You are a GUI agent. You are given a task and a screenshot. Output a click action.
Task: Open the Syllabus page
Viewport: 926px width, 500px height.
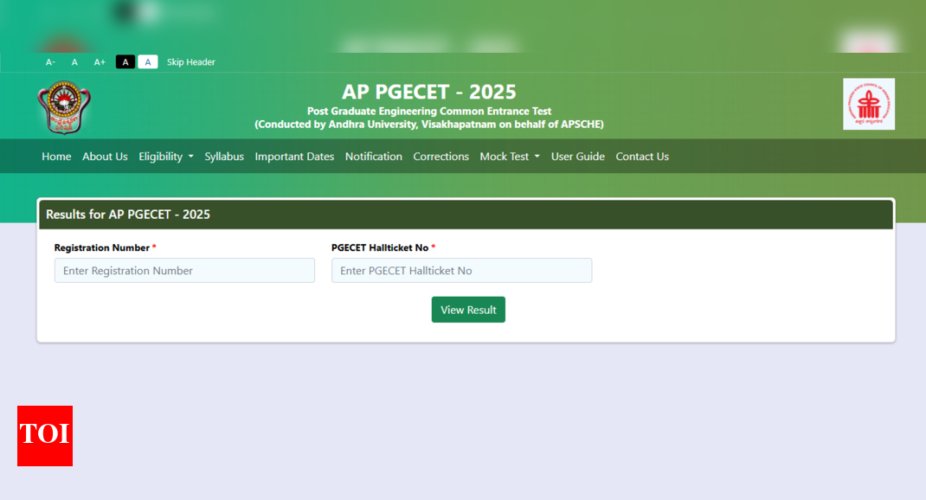pyautogui.click(x=224, y=157)
